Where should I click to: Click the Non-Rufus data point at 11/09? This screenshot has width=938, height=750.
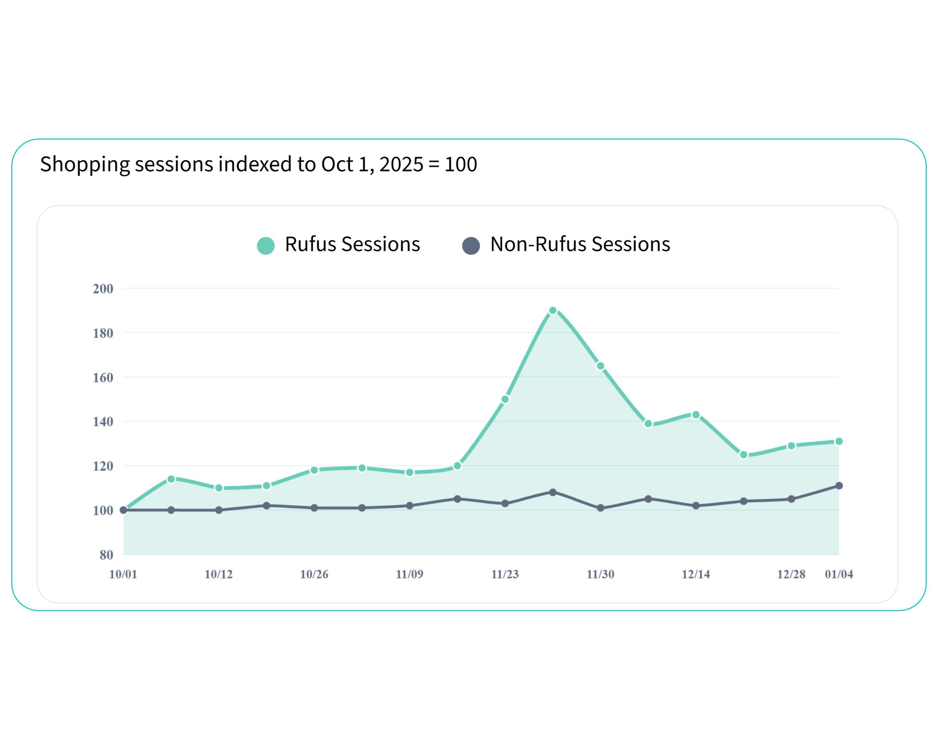coord(409,506)
